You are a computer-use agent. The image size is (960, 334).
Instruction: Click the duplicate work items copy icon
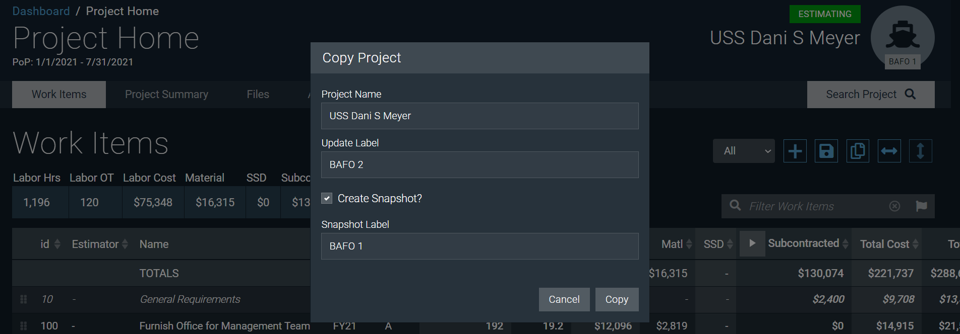pyautogui.click(x=858, y=151)
